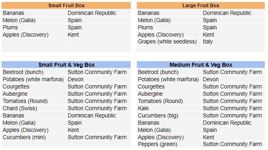The image size is (268, 150).
Task: Select Grapes (white seedless) cell
Action: [x=169, y=41]
